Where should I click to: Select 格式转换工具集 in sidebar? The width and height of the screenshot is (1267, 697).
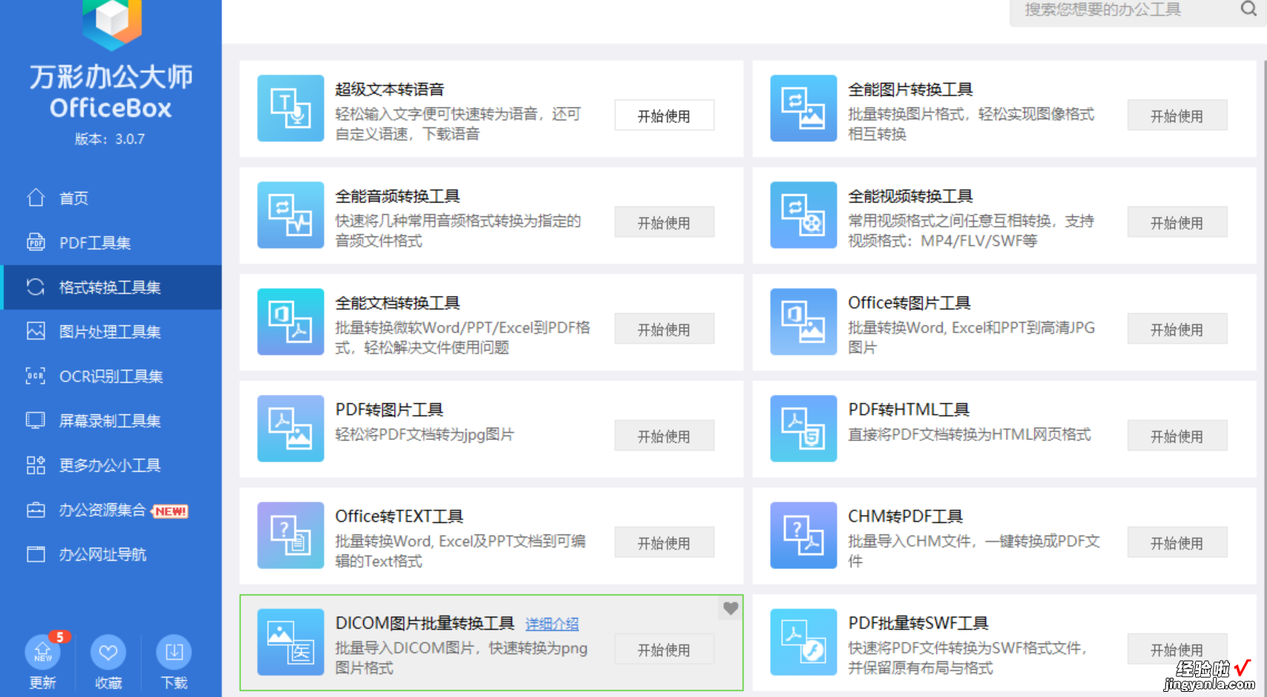111,287
